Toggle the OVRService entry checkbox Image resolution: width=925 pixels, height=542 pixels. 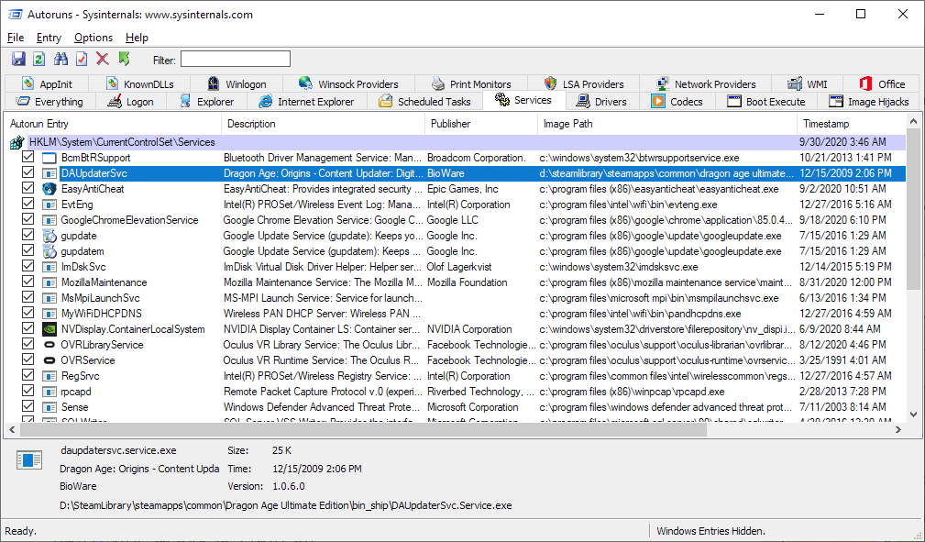pos(28,360)
